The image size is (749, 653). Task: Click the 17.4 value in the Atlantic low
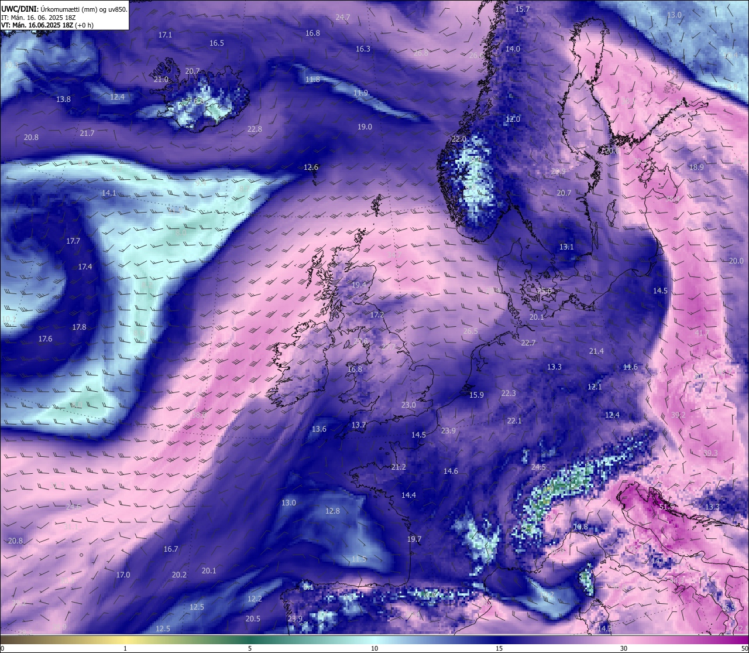pyautogui.click(x=85, y=266)
